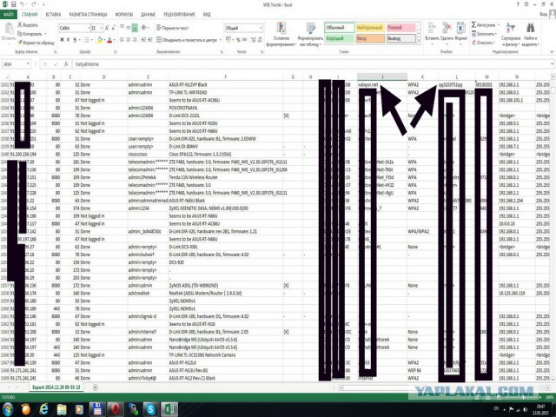556x417 pixels.
Task: Open the Файл tab
Action: click(8, 15)
